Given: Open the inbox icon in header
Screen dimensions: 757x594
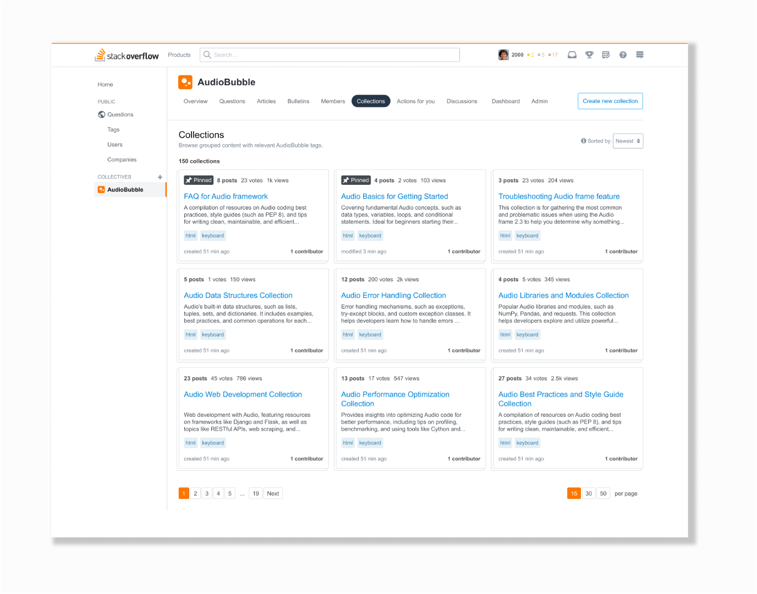Looking at the screenshot, I should pyautogui.click(x=572, y=55).
